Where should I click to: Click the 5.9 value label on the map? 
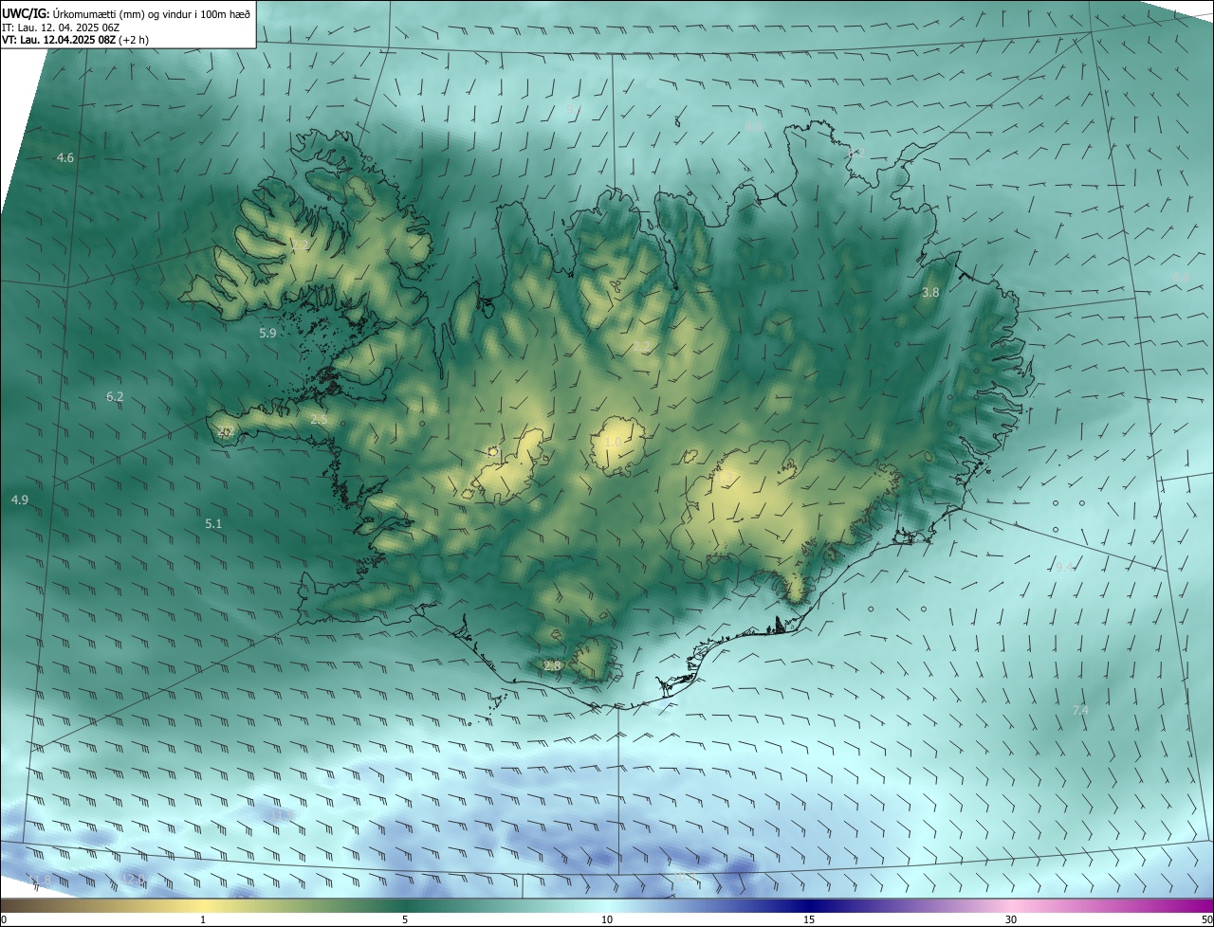[x=267, y=334]
